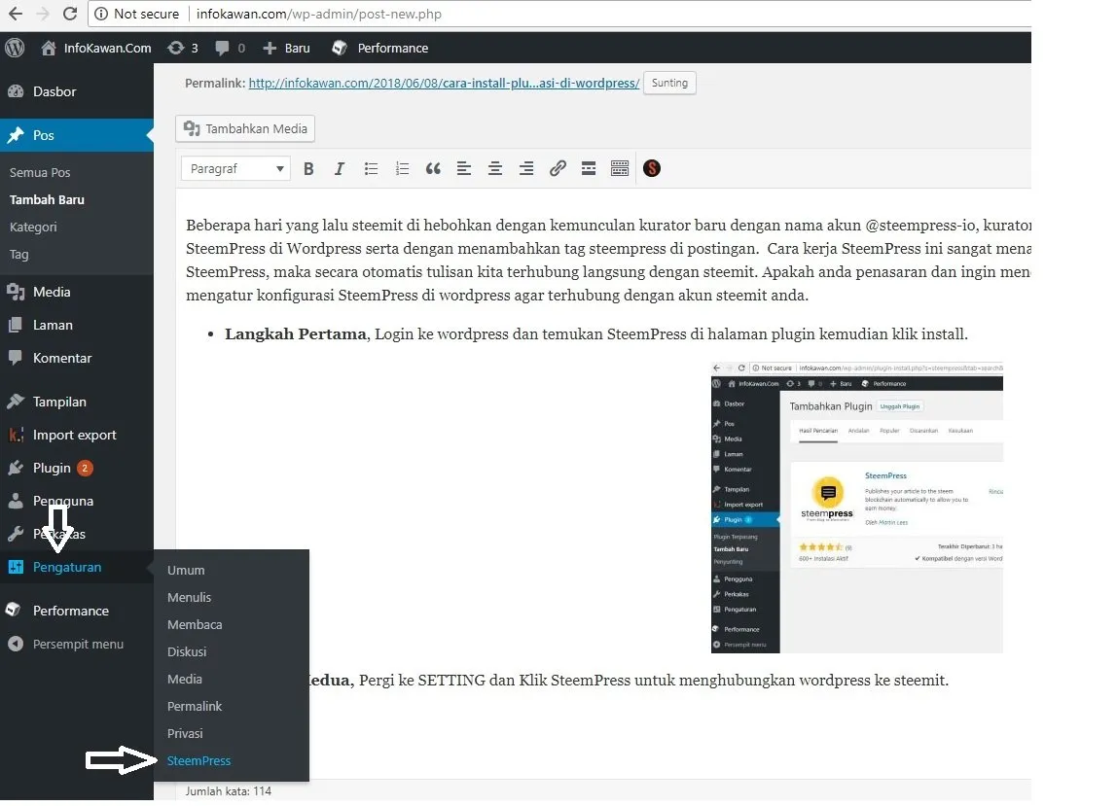Viewport: 1117px width, 806px height.
Task: Click the browser forward arrow
Action: pos(43,14)
